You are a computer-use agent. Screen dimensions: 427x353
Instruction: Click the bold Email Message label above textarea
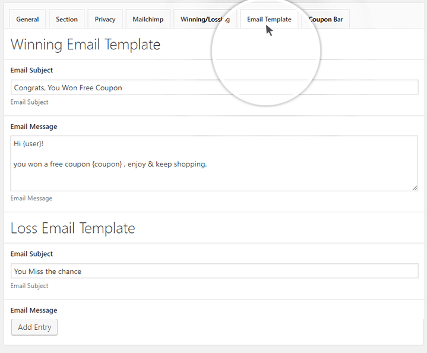click(x=34, y=127)
